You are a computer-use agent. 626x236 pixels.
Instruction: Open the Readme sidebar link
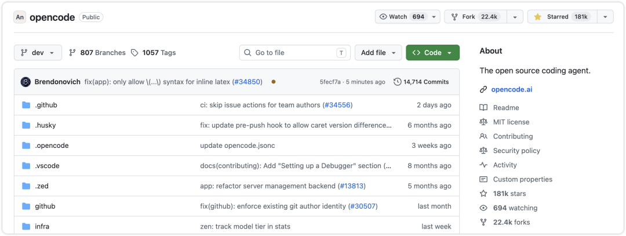[506, 107]
